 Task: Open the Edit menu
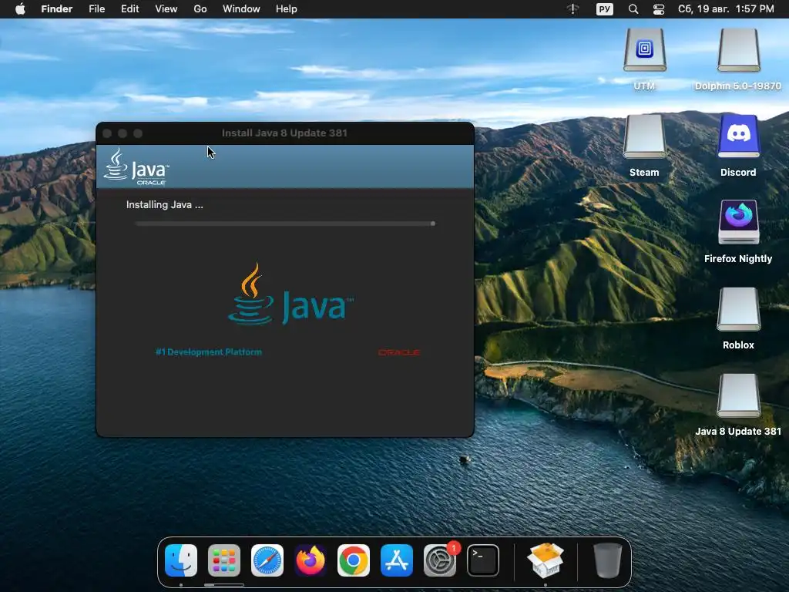[x=129, y=9]
